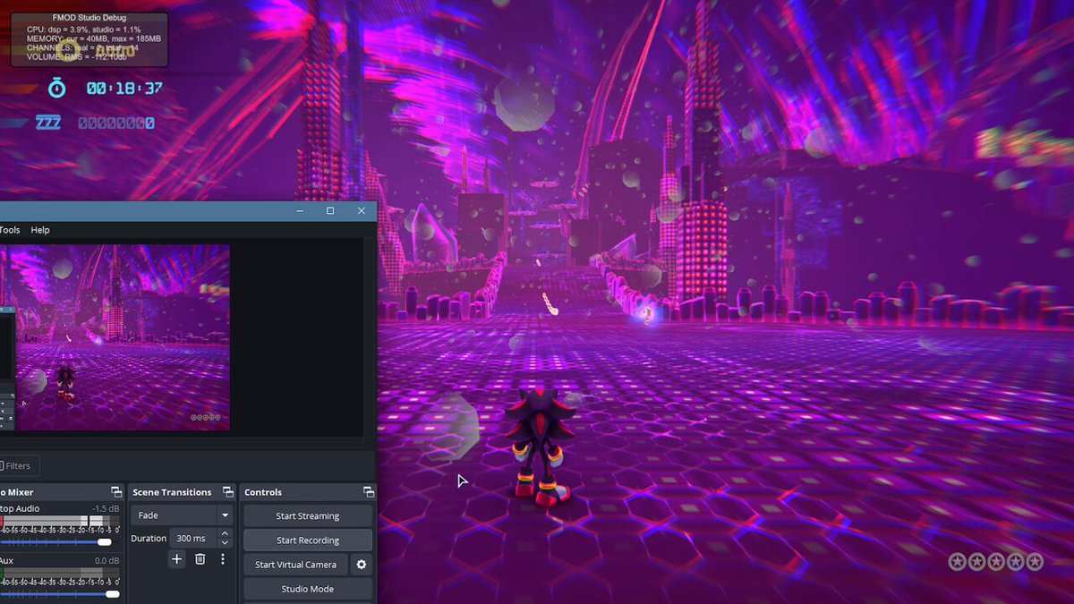The image size is (1074, 604).
Task: Pop out the Audio Mixer dock
Action: coord(116,492)
